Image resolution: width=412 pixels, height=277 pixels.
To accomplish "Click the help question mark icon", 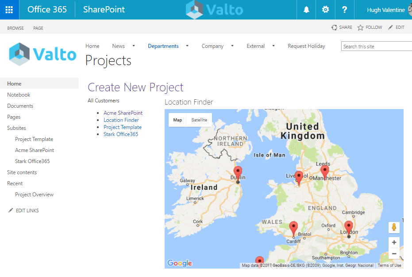I will (344, 9).
